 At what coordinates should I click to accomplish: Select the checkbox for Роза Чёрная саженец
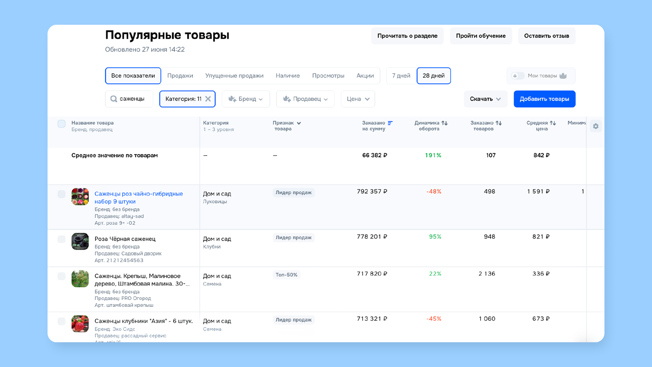click(61, 239)
